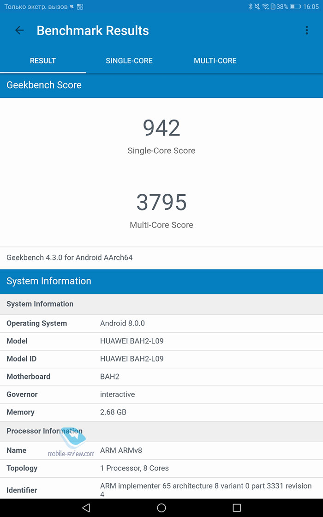The image size is (323, 517).
Task: Tap the 38% battery percentage
Action: tap(282, 6)
